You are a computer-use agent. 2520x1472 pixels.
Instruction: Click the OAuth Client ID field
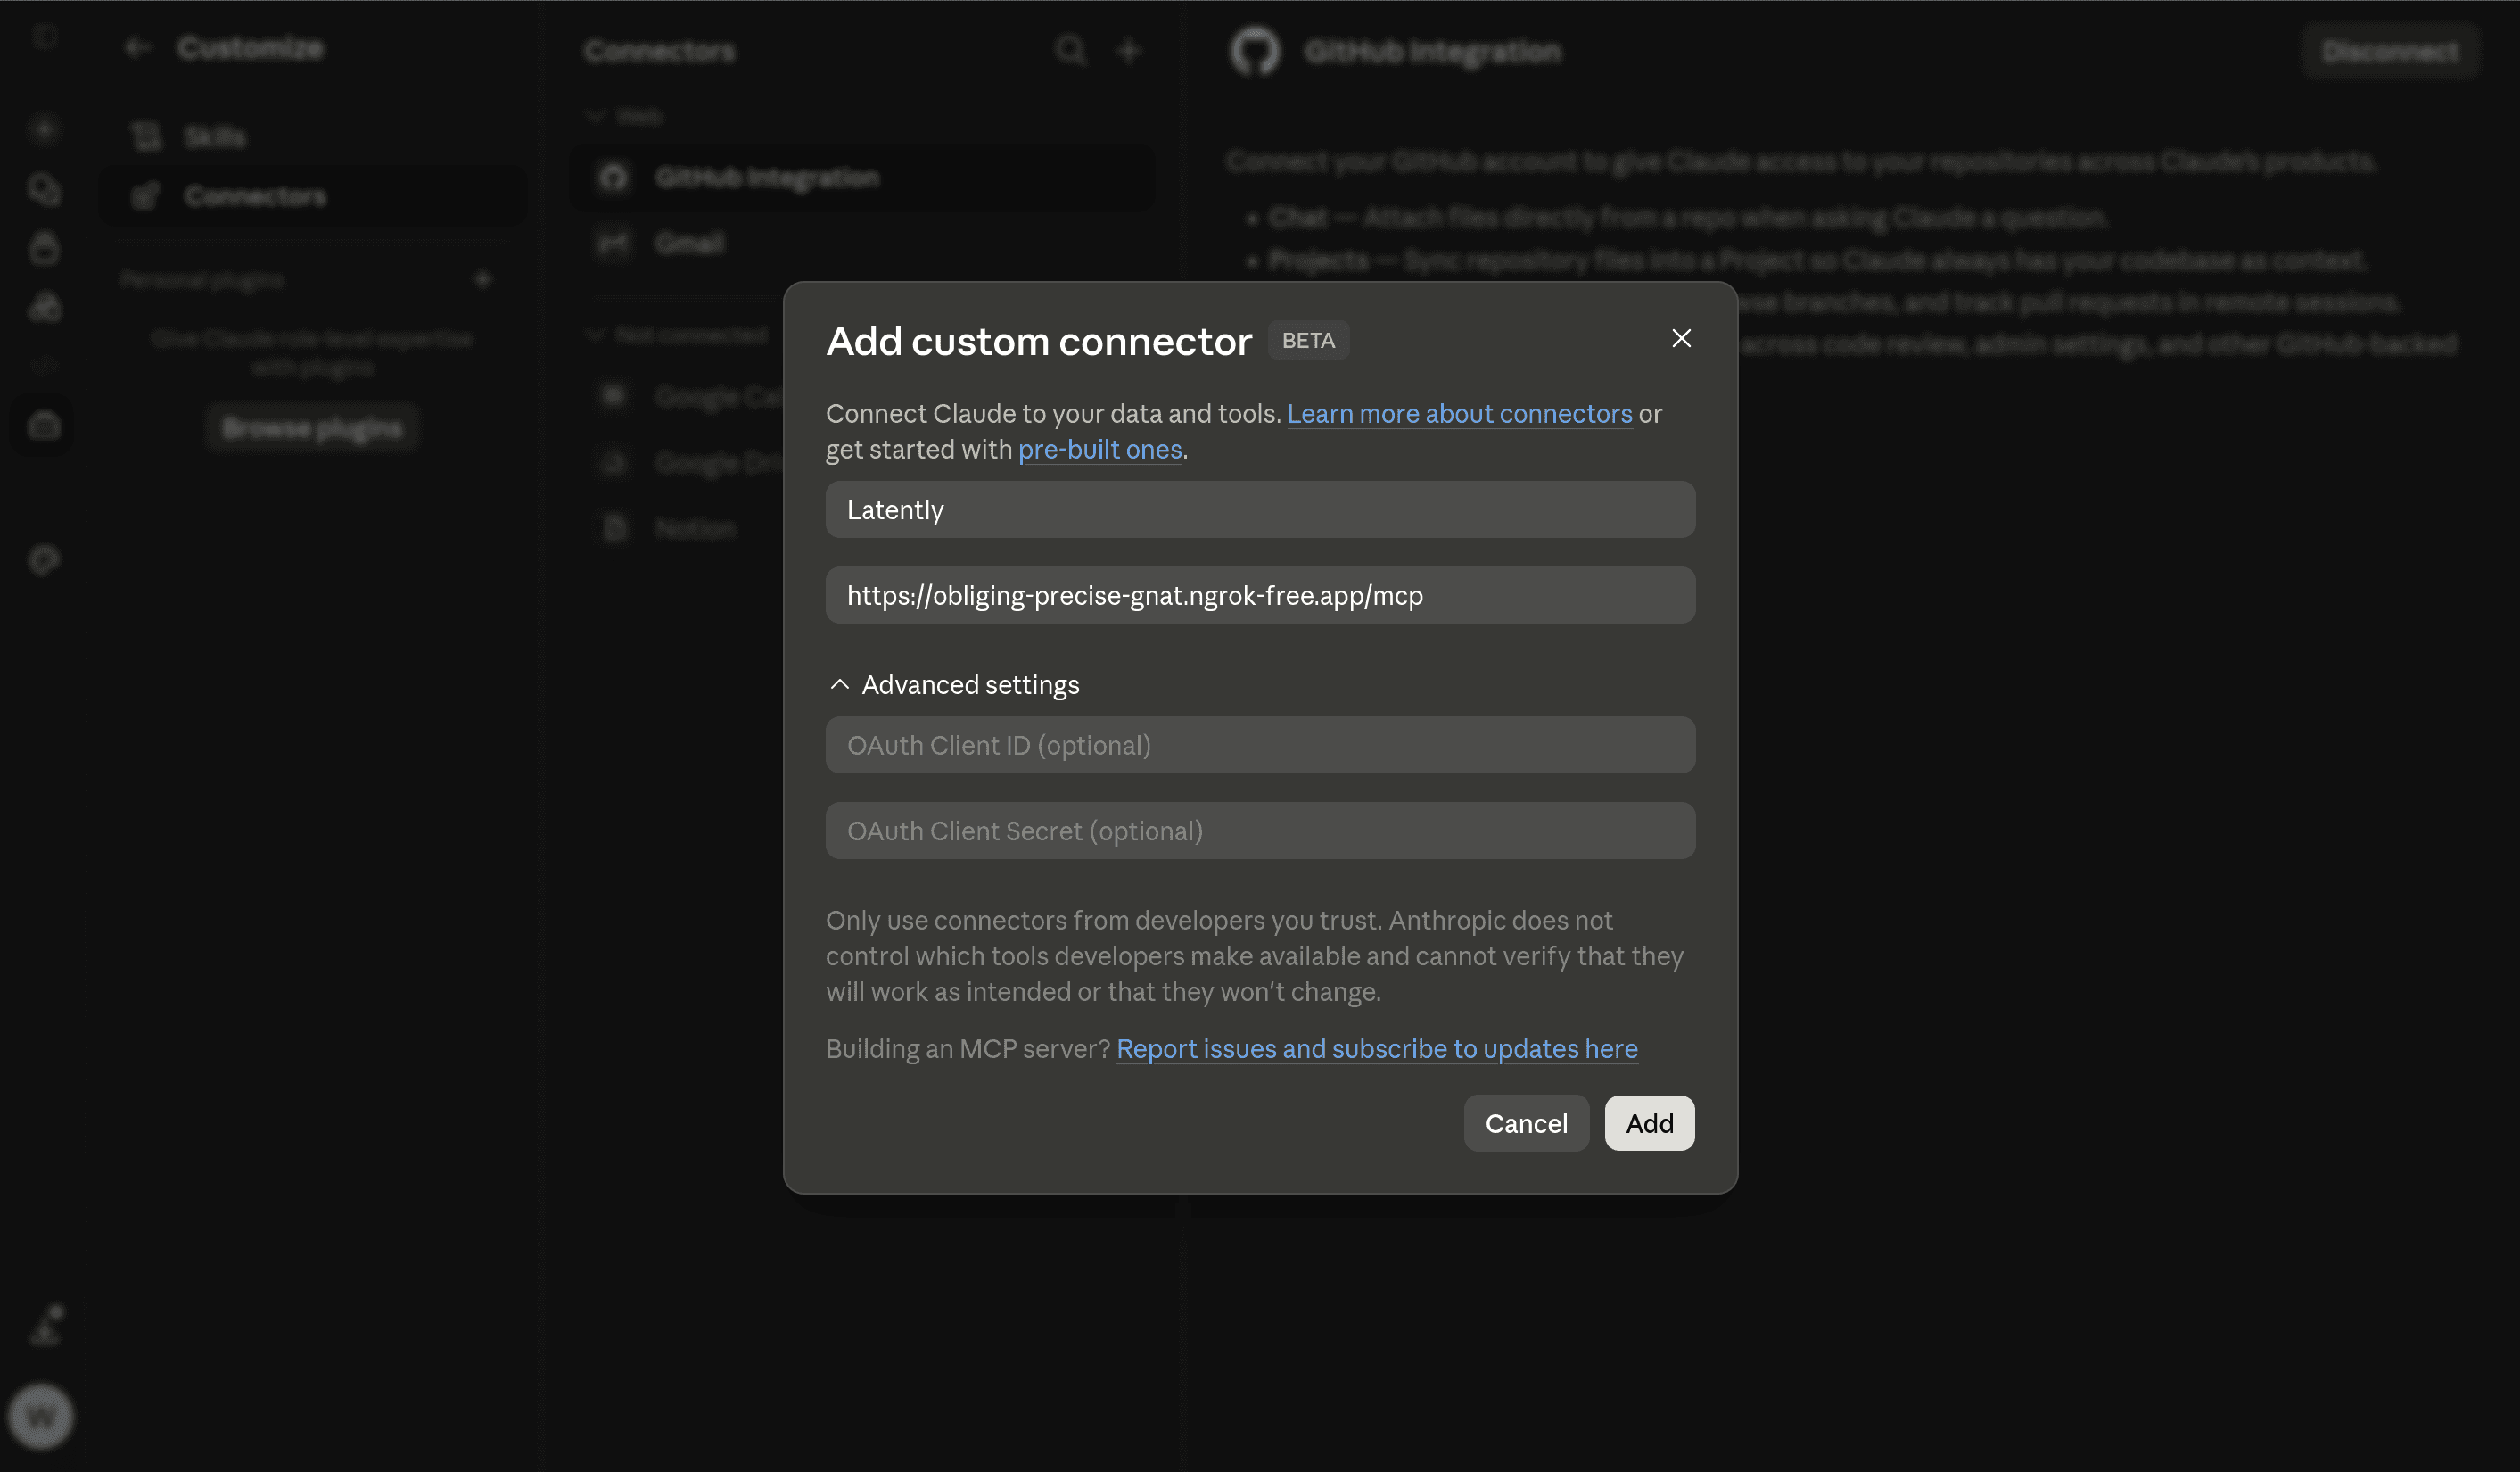click(1260, 745)
